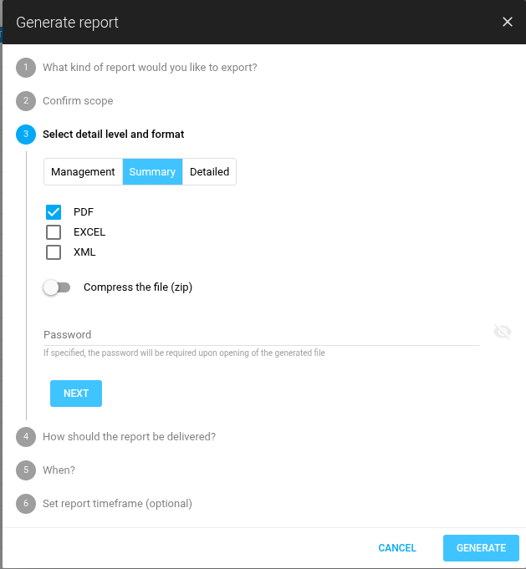This screenshot has width=526, height=569.
Task: Expand the Confirm scope step
Action: [x=78, y=101]
